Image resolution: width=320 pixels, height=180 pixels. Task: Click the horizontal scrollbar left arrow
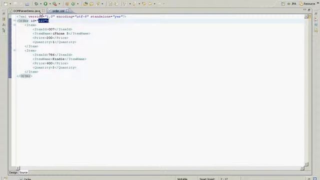coord(18,168)
